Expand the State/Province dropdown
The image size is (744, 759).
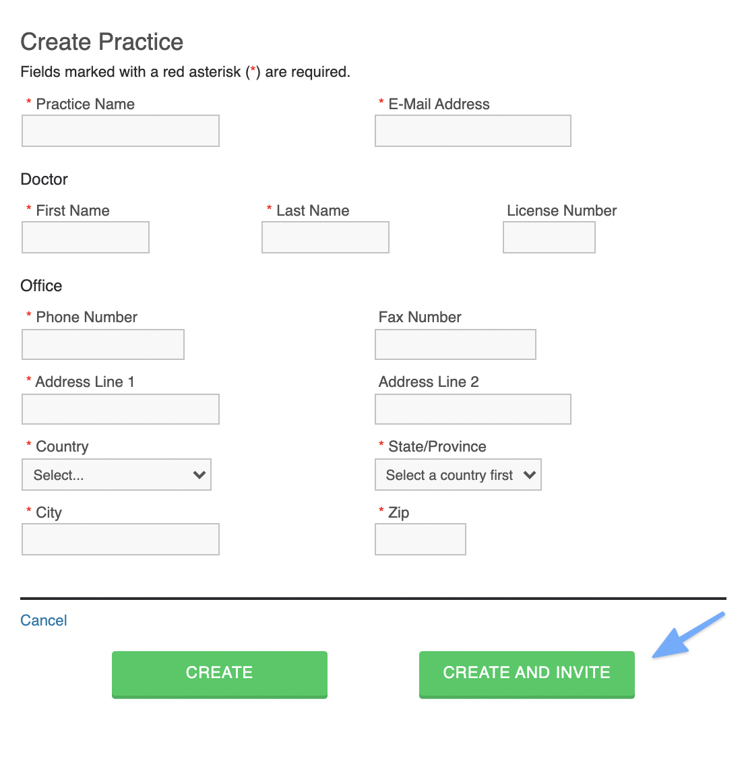[458, 475]
